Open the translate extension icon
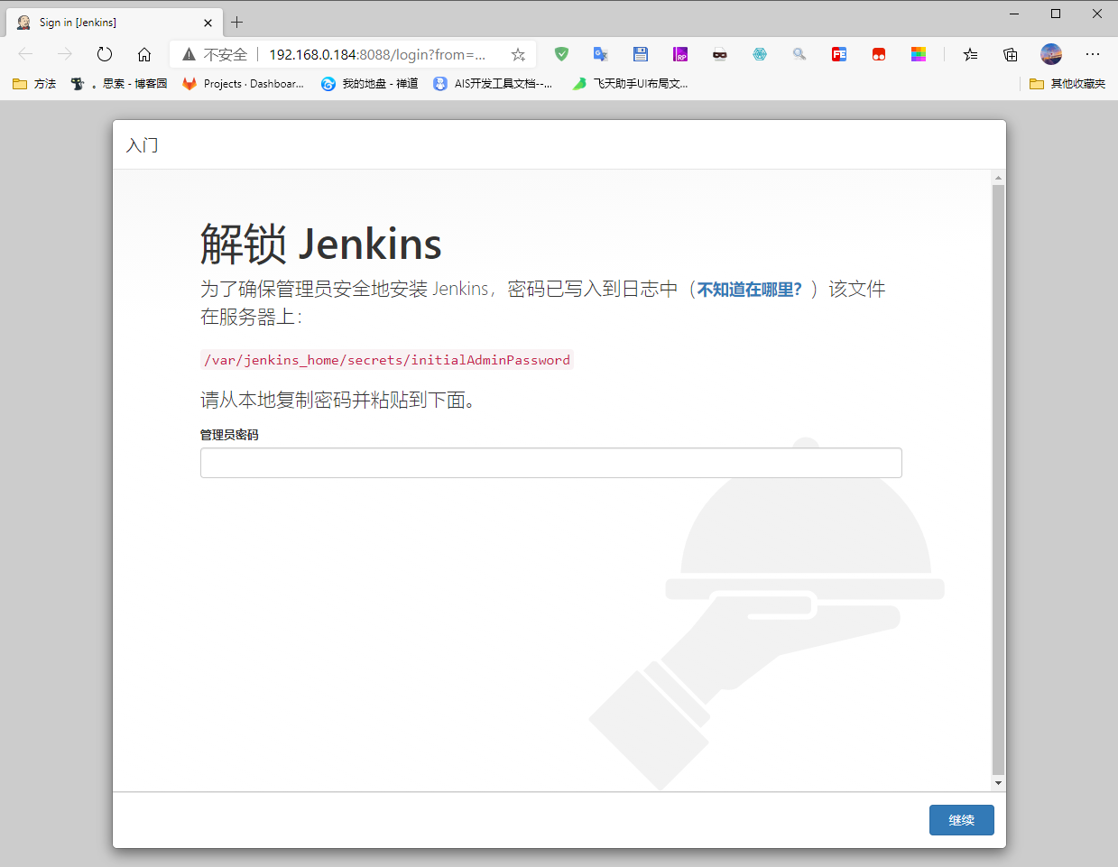Screen dimensions: 1118x867 (601, 54)
